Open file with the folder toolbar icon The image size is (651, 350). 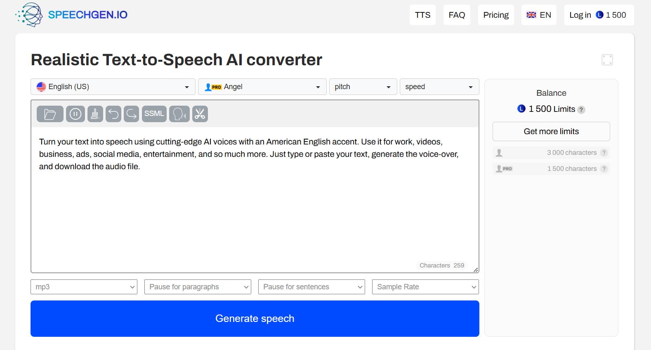pos(50,114)
